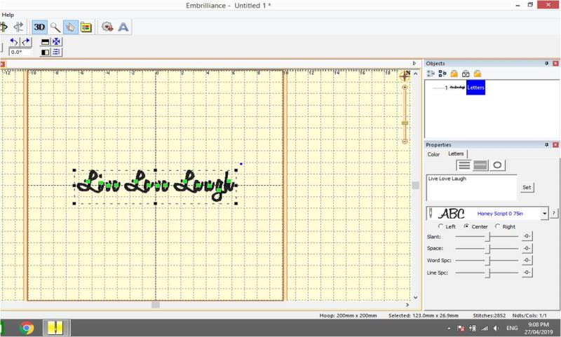Click the Set button
This screenshot has height=337, width=561.
[x=527, y=187]
